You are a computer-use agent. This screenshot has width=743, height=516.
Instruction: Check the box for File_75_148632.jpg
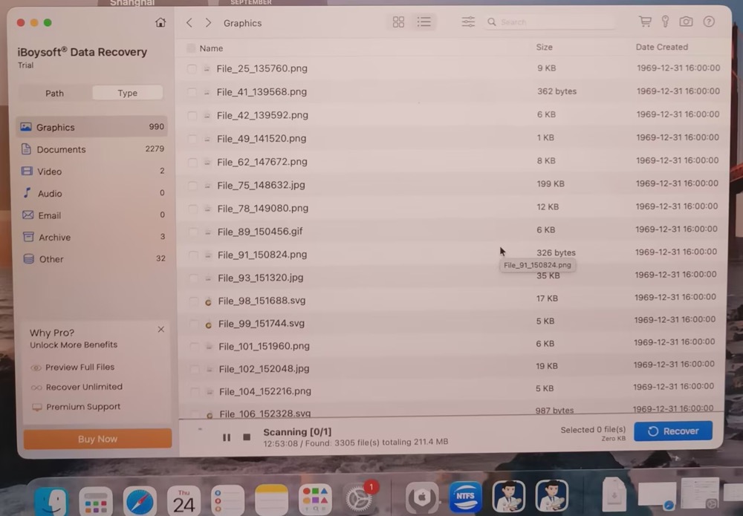192,185
